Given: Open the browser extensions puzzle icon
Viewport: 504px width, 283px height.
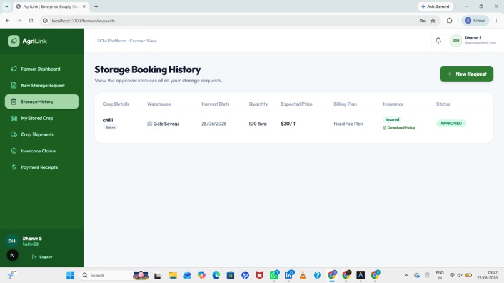Looking at the screenshot, I should [450, 21].
